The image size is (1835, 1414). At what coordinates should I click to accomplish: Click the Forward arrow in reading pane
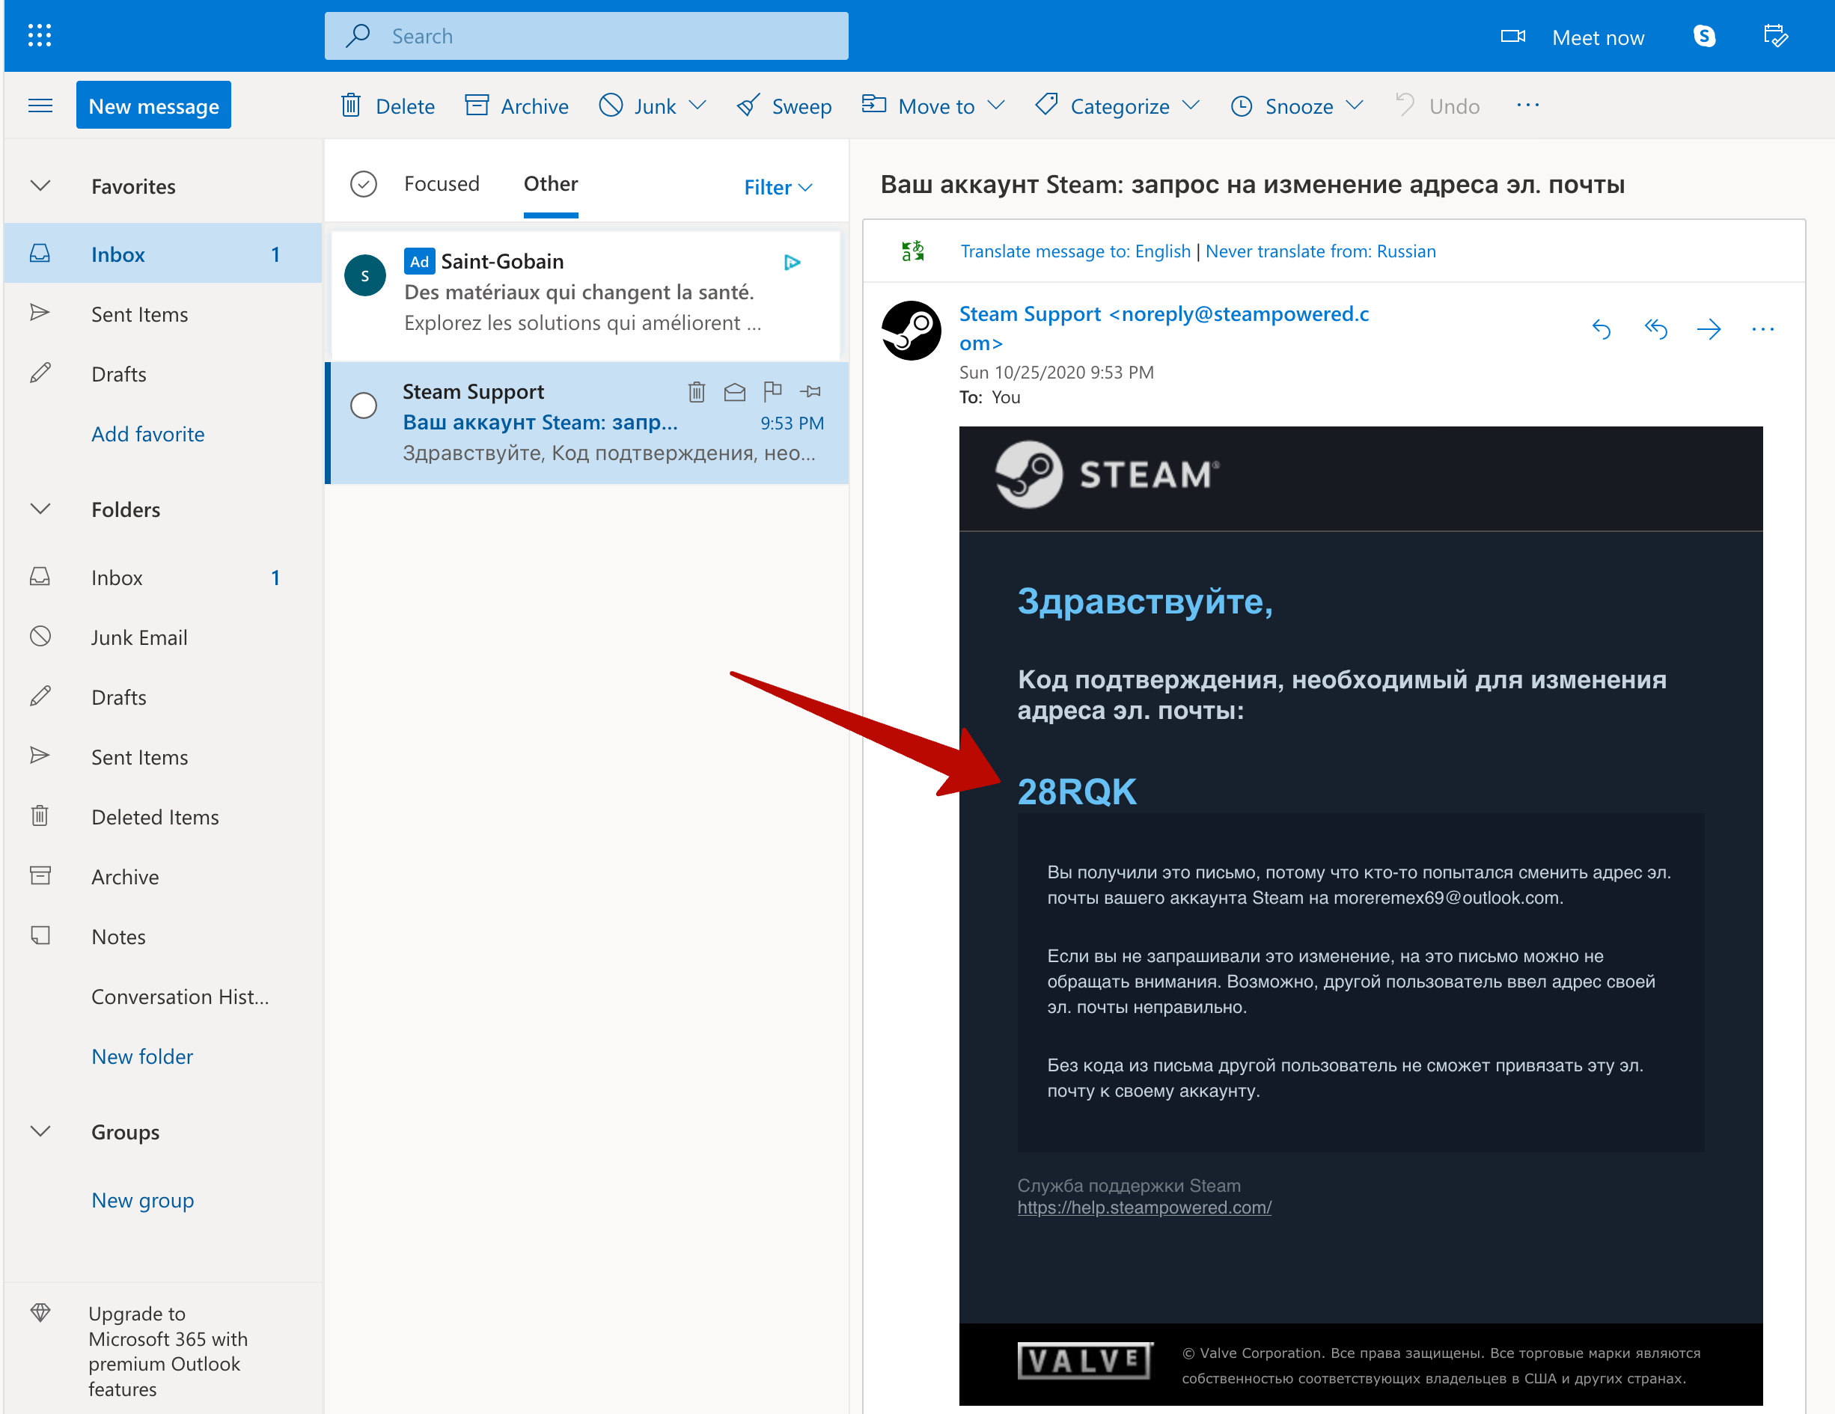(x=1709, y=329)
